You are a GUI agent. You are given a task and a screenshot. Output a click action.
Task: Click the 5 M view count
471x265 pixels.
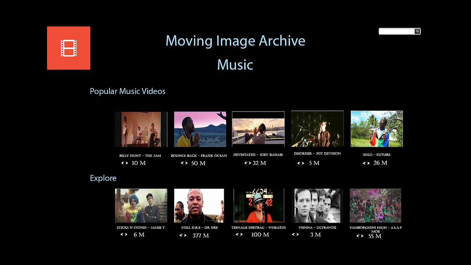[x=314, y=163]
